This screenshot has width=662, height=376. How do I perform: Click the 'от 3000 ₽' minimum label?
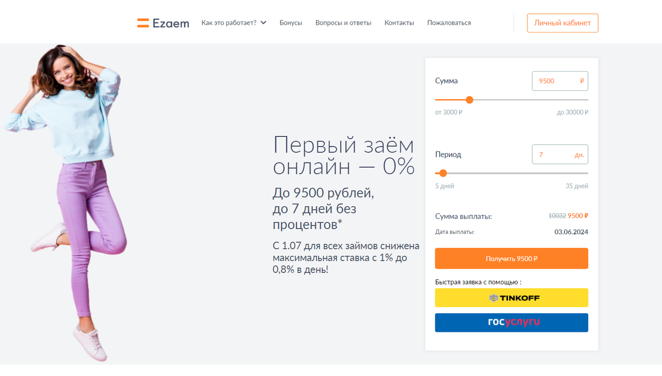[449, 112]
